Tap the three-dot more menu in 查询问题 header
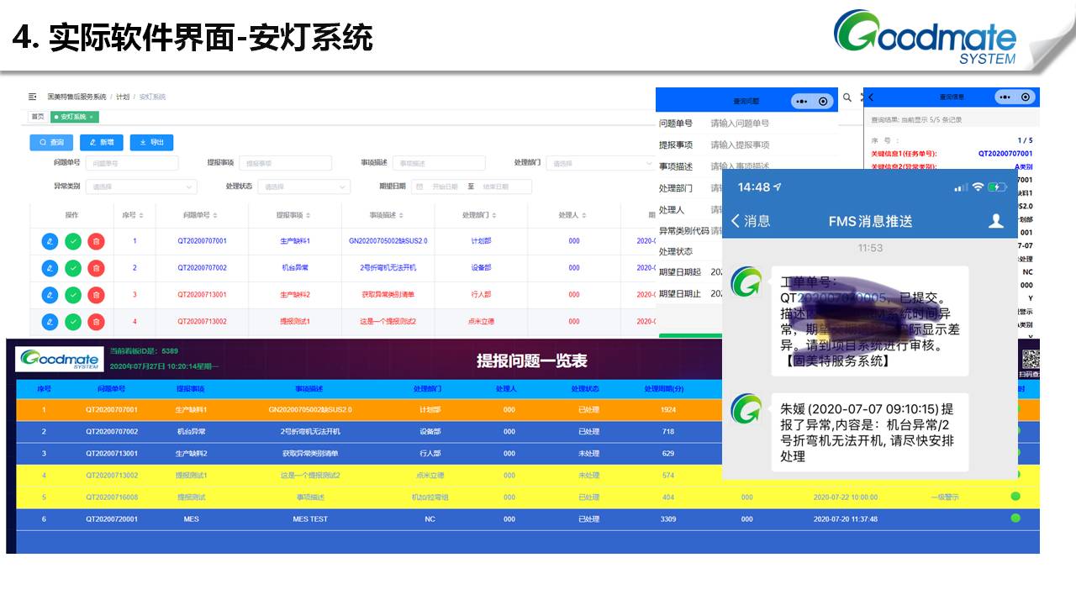Image resolution: width=1076 pixels, height=605 pixels. [x=801, y=101]
